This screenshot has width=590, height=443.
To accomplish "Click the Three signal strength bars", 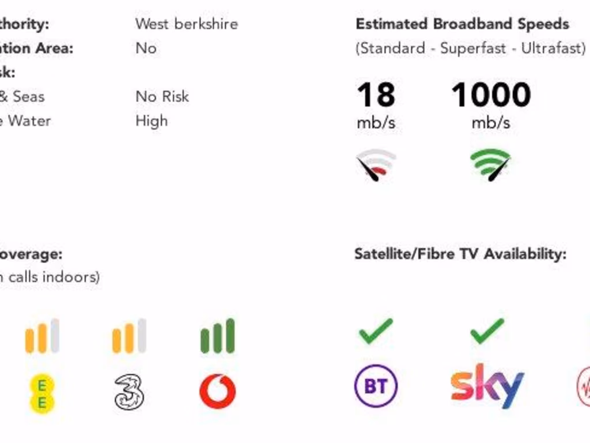I will pos(129,336).
